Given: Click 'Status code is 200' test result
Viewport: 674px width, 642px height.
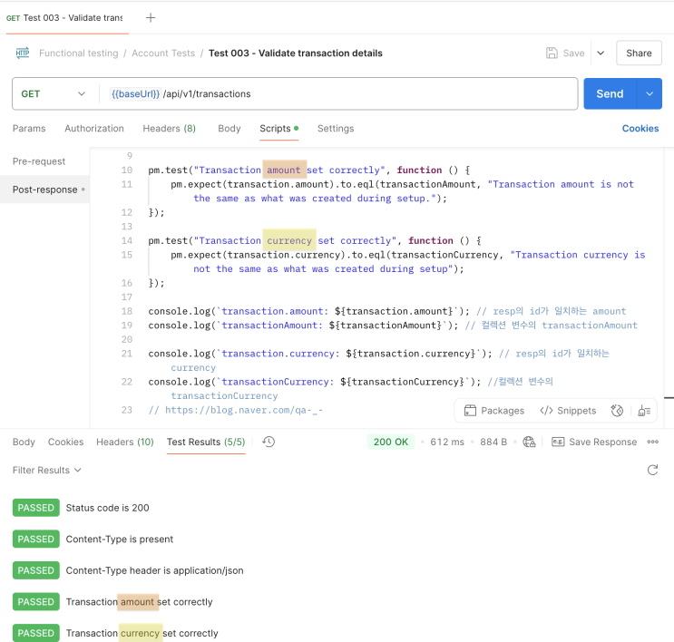Looking at the screenshot, I should pyautogui.click(x=107, y=508).
